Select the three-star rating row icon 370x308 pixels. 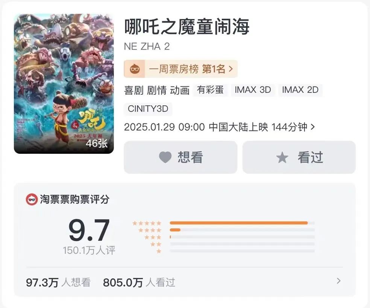[153, 237]
